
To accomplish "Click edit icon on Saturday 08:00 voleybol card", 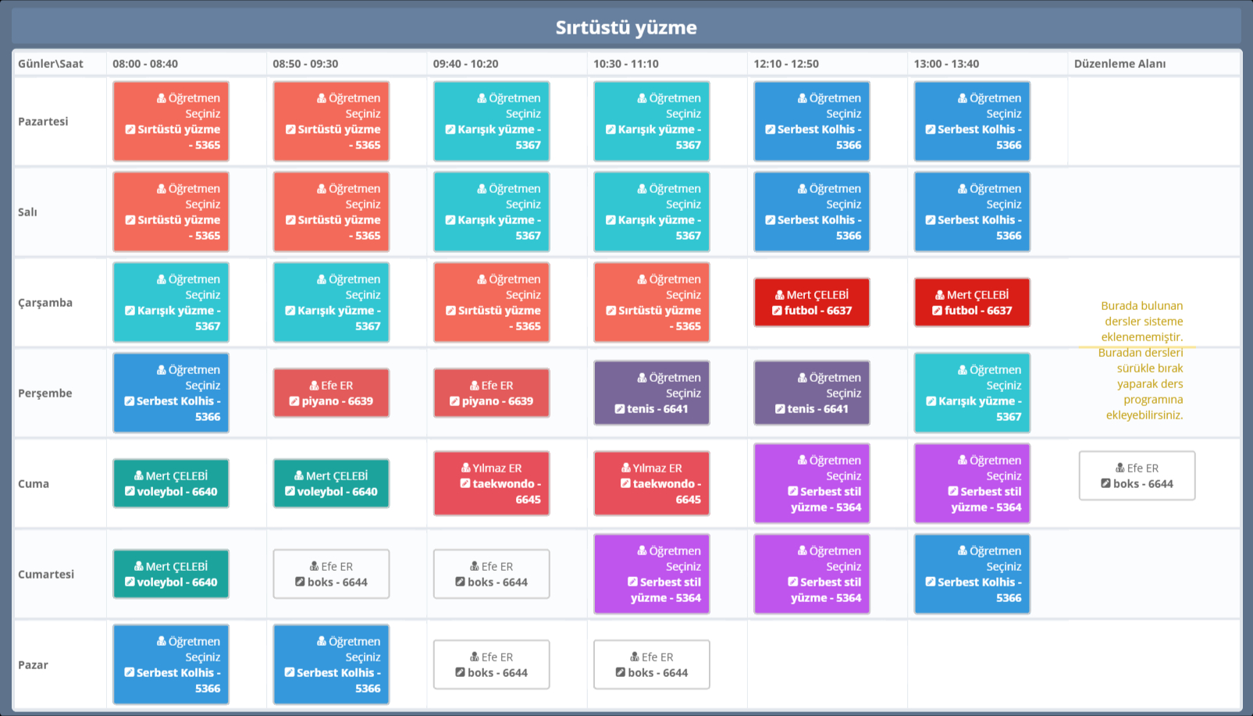I will tap(130, 582).
